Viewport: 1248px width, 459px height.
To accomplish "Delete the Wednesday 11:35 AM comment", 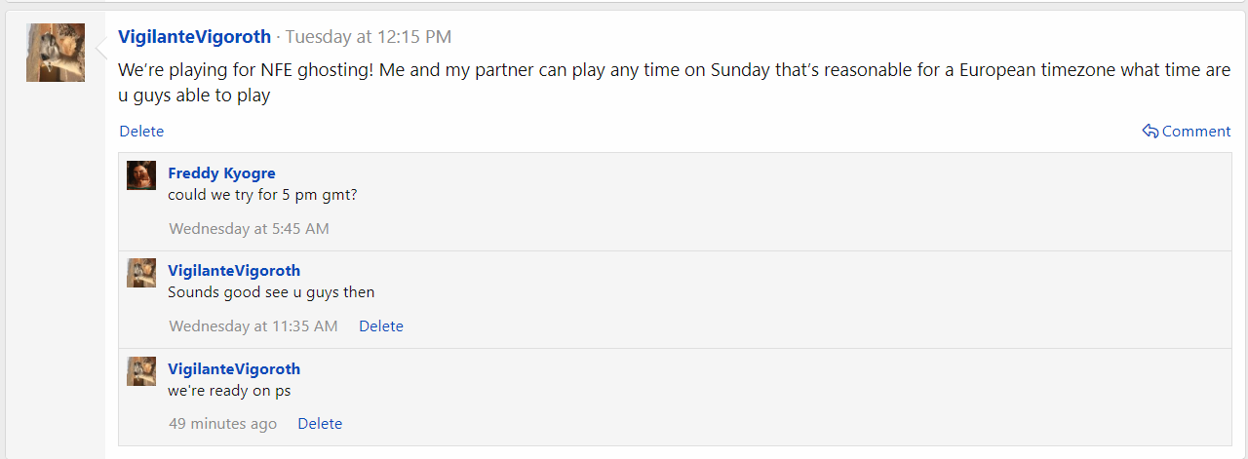I will tap(381, 326).
